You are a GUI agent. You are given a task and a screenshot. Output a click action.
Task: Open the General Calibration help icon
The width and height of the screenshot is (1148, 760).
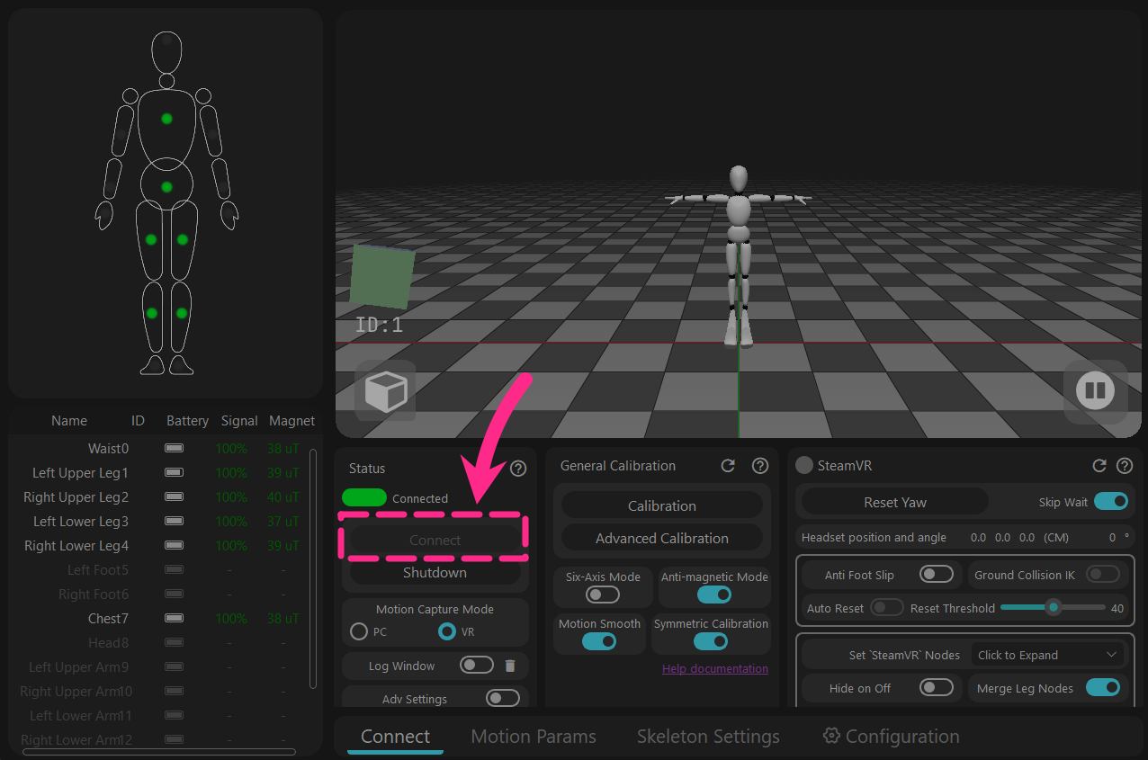pos(760,466)
